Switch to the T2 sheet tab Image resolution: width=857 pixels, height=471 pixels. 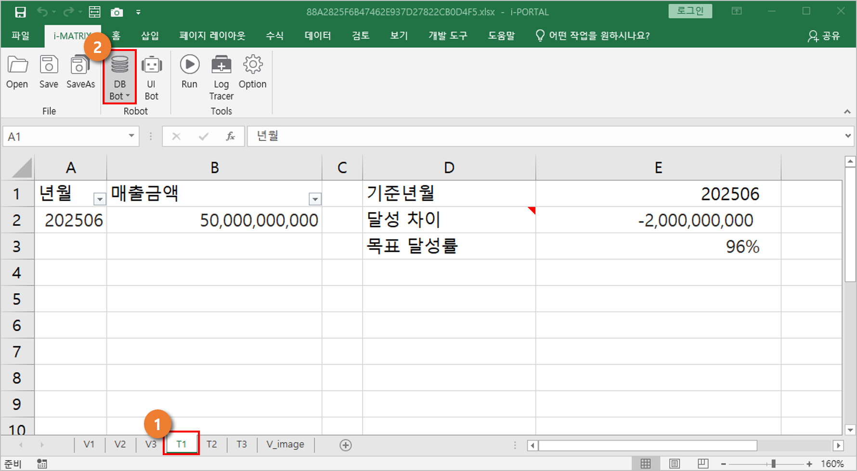(x=211, y=444)
